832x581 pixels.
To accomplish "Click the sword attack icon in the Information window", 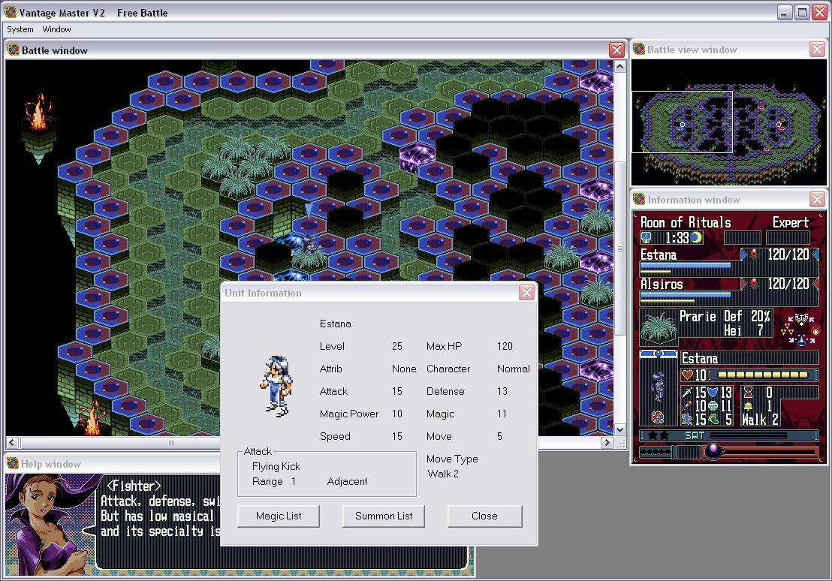I will point(687,392).
